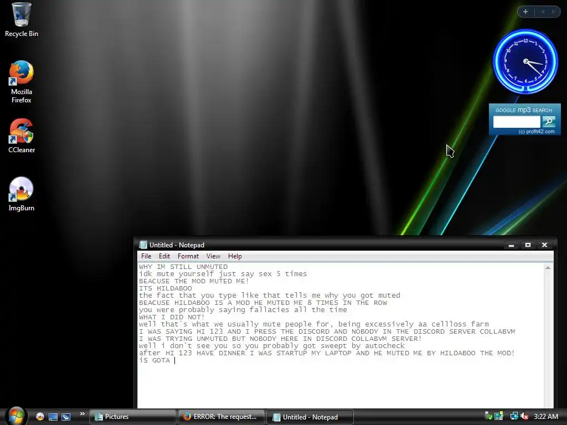Click the mp3 search magnifier button
Image resolution: width=567 pixels, height=425 pixels.
point(549,121)
